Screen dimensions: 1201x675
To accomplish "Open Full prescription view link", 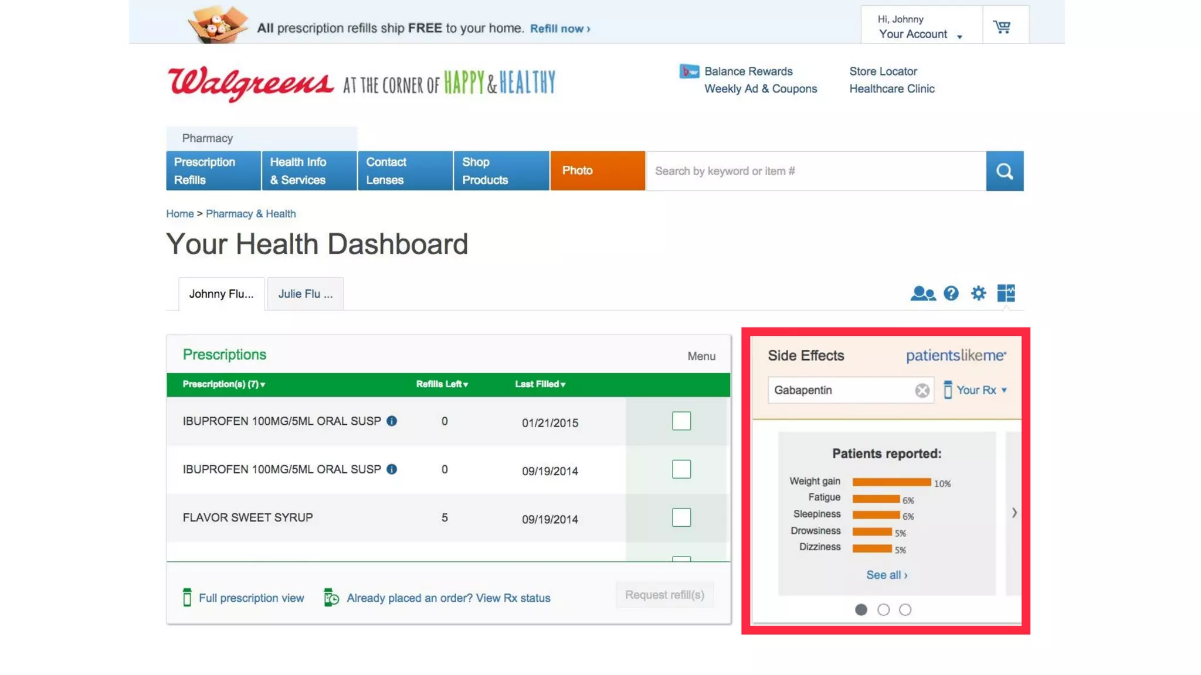I will (x=251, y=598).
